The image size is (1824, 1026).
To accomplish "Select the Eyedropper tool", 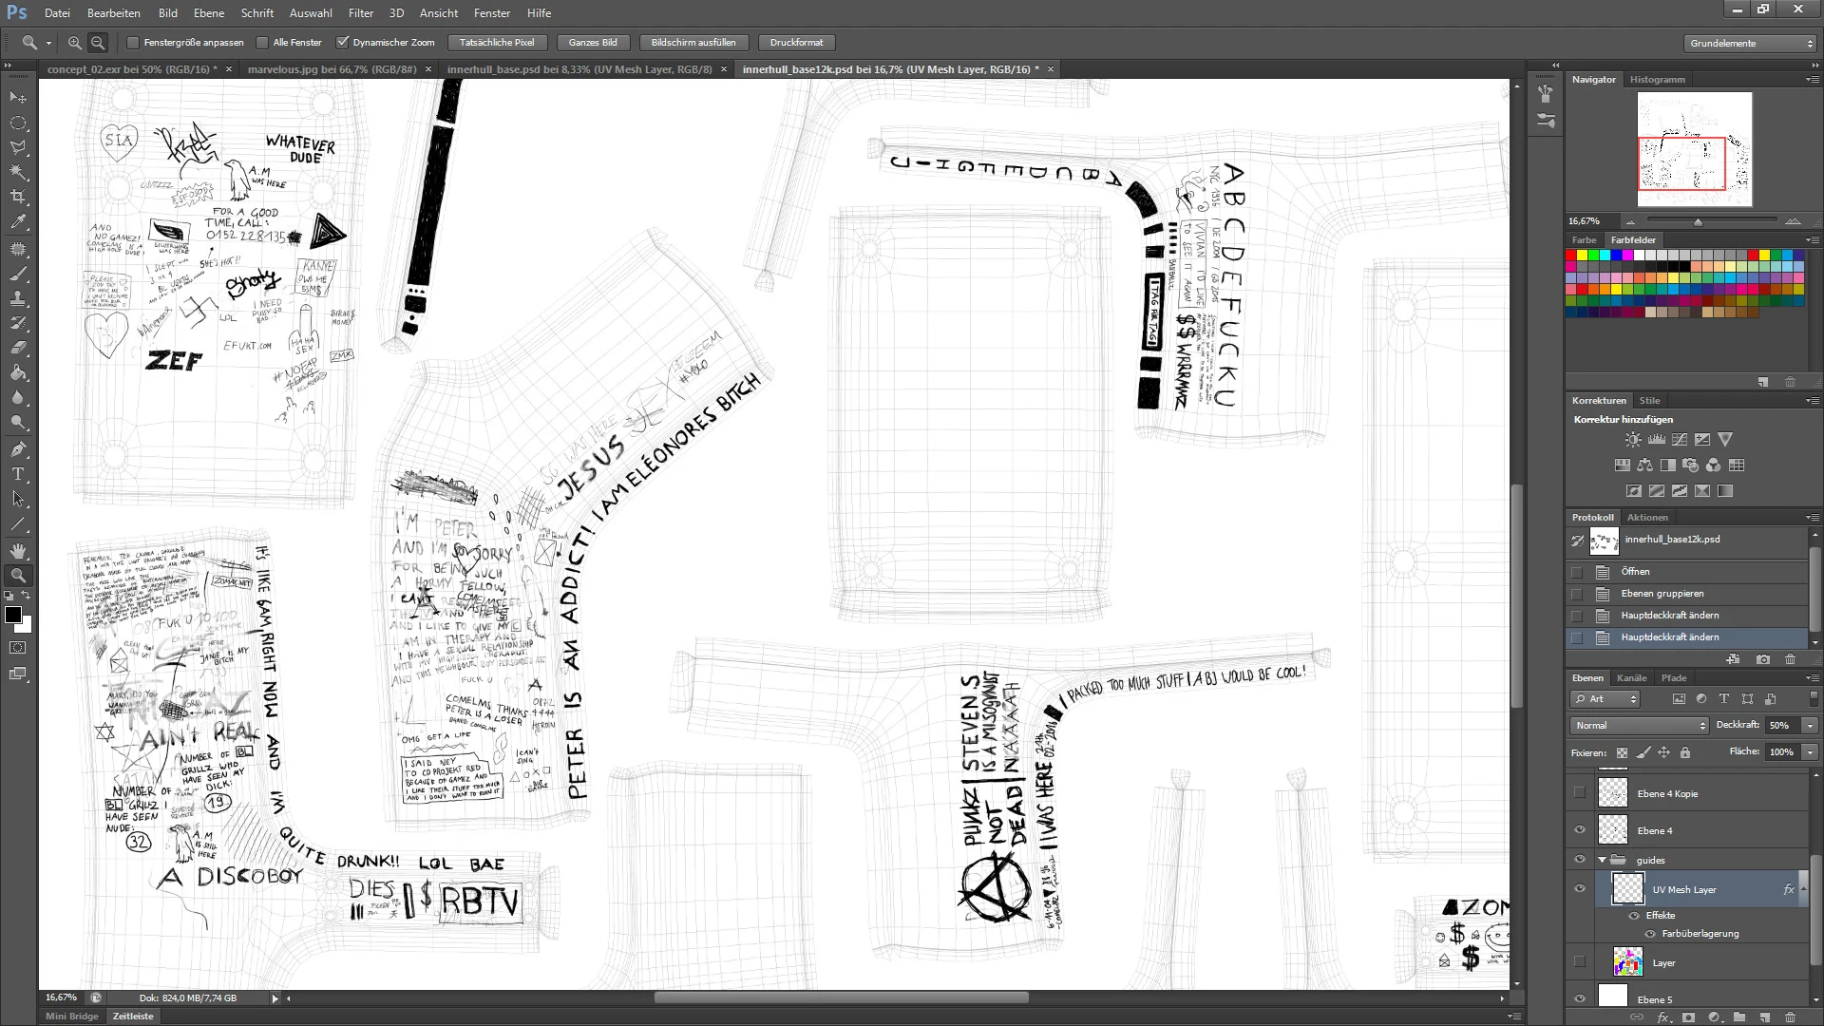I will tap(18, 221).
